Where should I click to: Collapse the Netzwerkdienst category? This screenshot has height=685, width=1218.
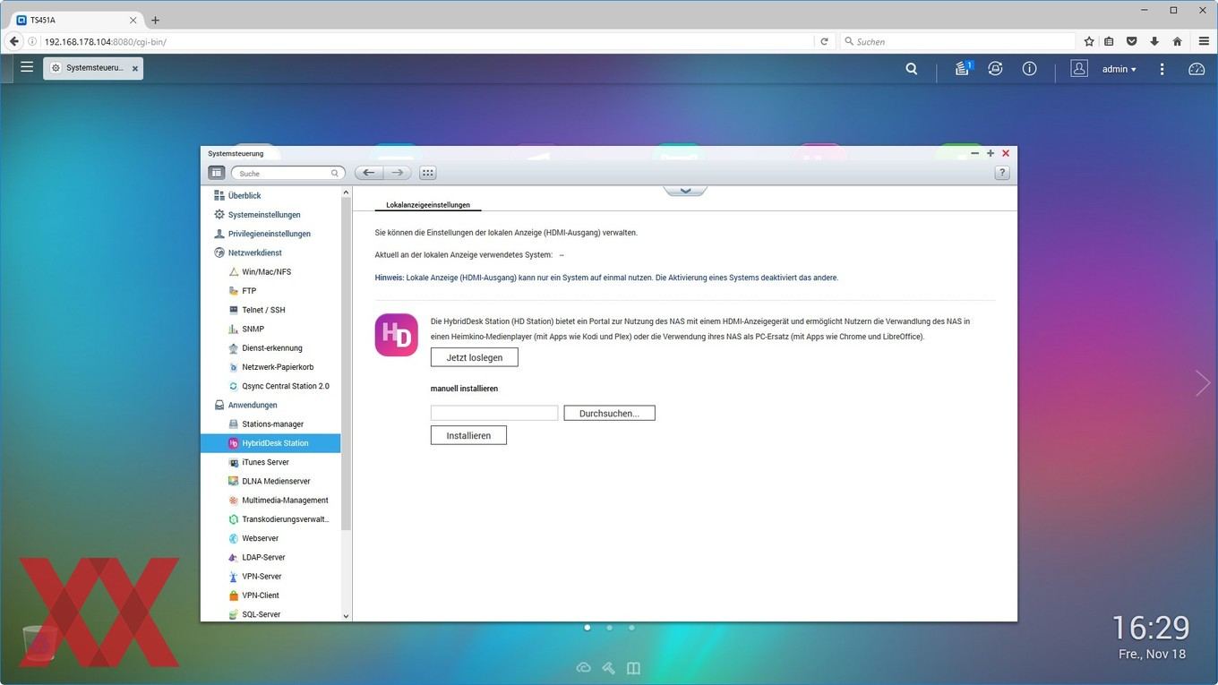coord(254,253)
